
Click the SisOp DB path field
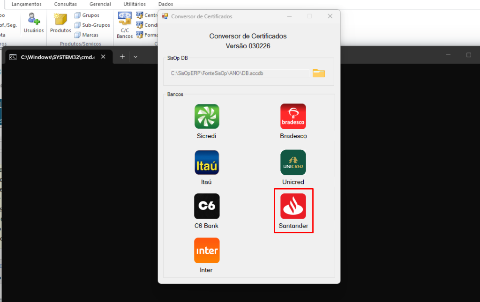240,73
